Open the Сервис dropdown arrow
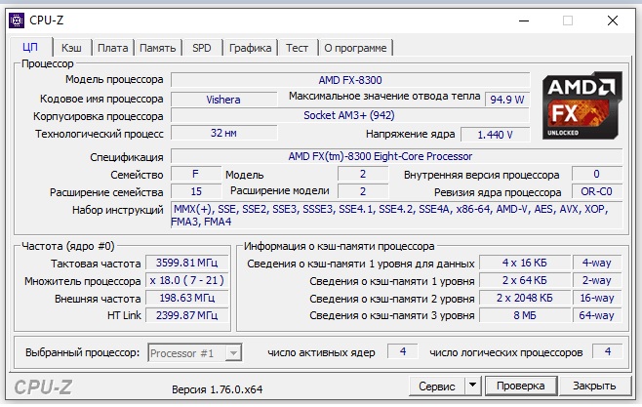This screenshot has height=407, width=642. pyautogui.click(x=472, y=386)
